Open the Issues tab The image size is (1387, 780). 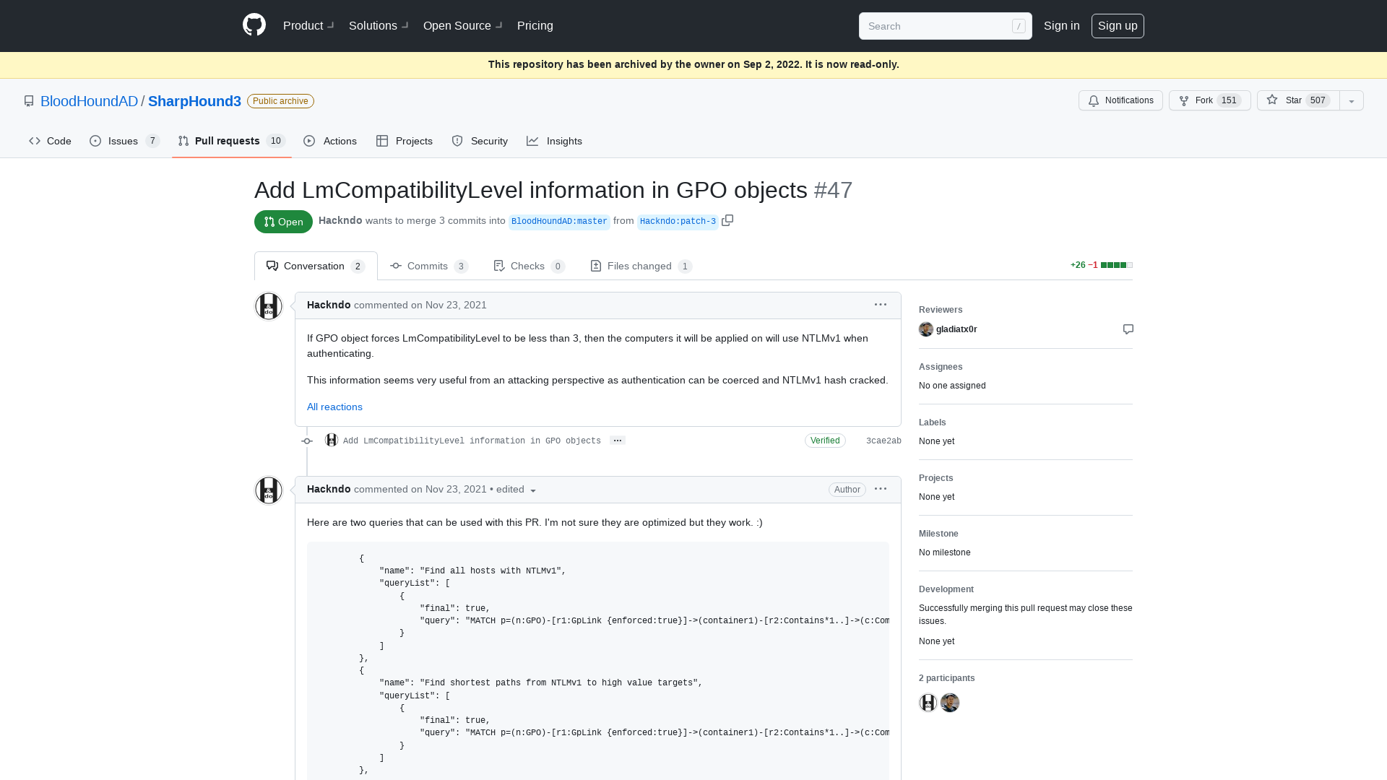coord(124,141)
